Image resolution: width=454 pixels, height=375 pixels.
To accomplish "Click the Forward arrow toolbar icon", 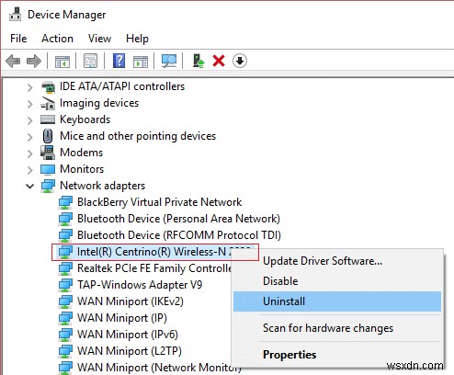I will (34, 61).
